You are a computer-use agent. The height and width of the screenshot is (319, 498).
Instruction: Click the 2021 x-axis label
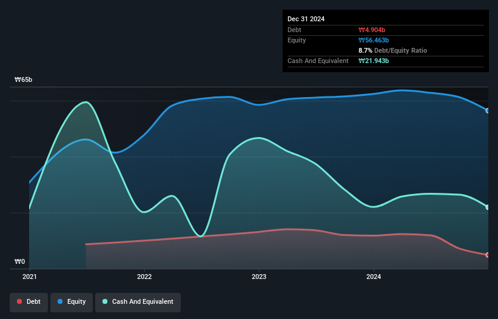point(30,277)
